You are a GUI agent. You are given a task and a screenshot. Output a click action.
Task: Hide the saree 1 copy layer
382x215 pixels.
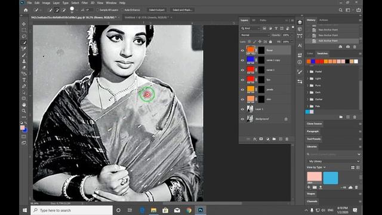[x=242, y=60]
